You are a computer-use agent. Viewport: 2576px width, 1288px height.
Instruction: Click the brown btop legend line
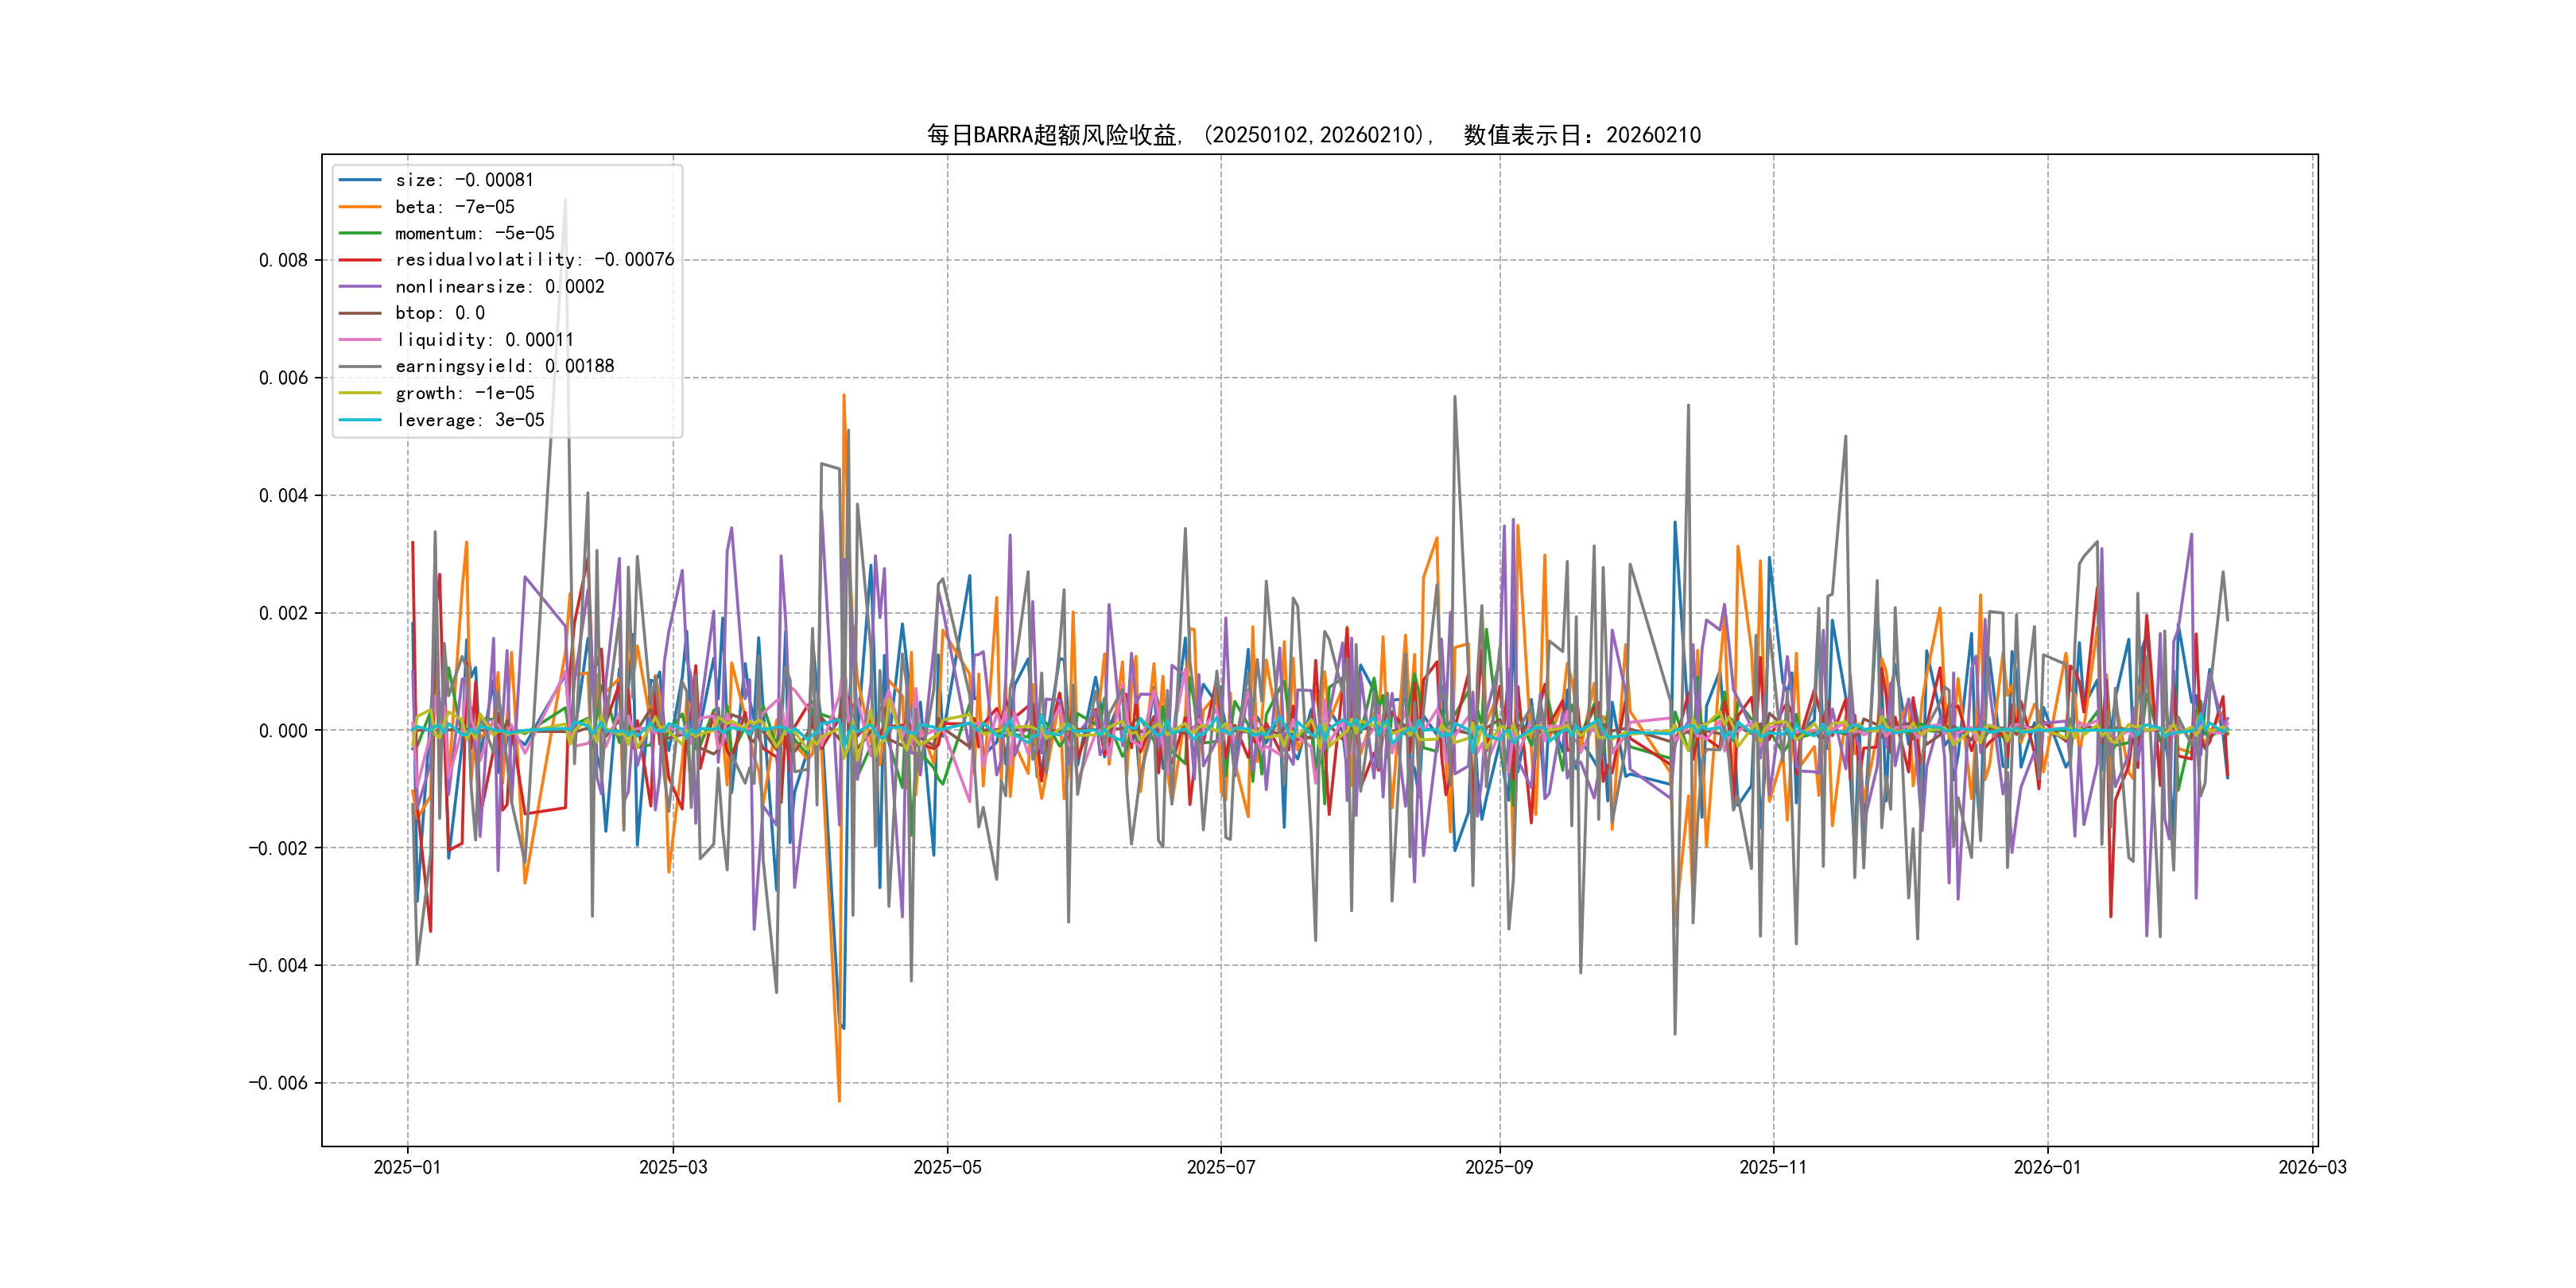[x=360, y=313]
